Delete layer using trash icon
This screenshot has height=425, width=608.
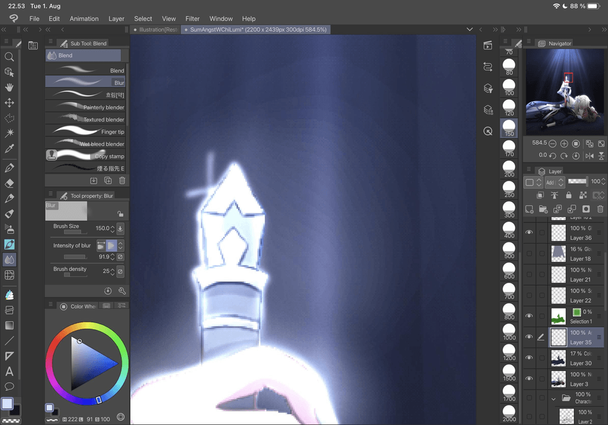pos(600,209)
